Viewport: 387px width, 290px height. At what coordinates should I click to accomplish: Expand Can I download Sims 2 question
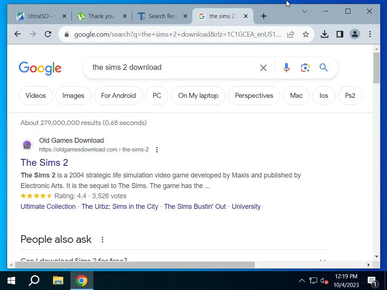pyautogui.click(x=174, y=259)
